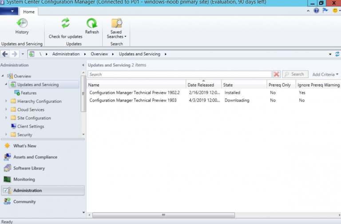Open the address bar dropdown arrow
This screenshot has width=341, height=224.
[x=330, y=54]
